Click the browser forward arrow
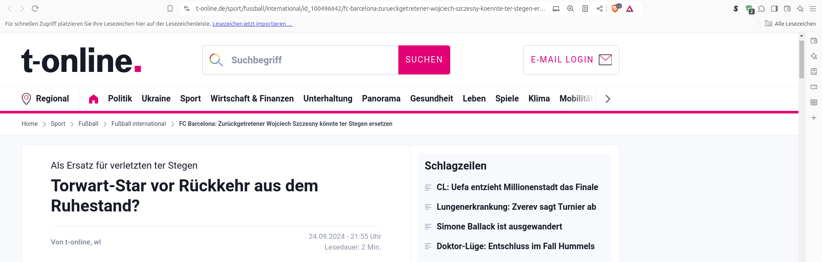This screenshot has width=822, height=262. click(22, 9)
